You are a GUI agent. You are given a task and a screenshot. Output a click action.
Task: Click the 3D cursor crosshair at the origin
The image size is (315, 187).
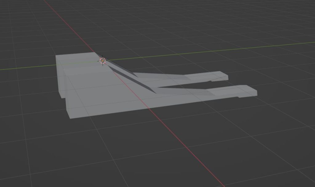coord(102,61)
